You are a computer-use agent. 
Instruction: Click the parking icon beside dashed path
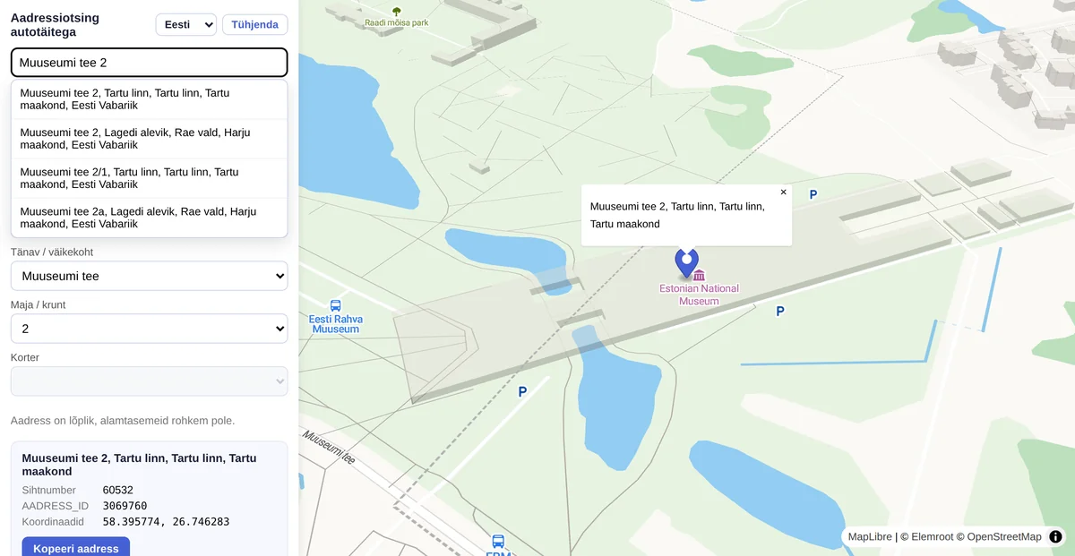522,391
